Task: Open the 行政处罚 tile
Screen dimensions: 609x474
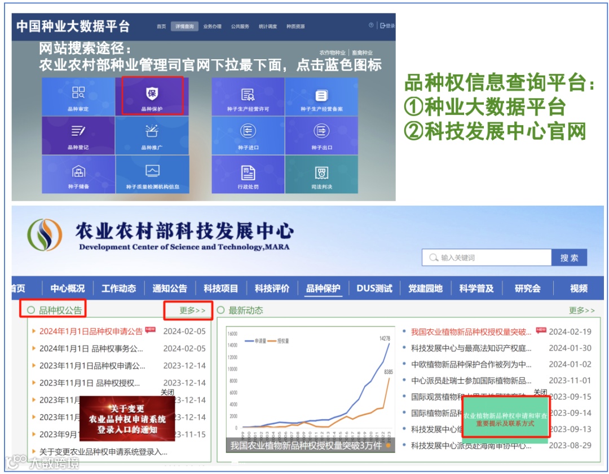Action: click(248, 174)
